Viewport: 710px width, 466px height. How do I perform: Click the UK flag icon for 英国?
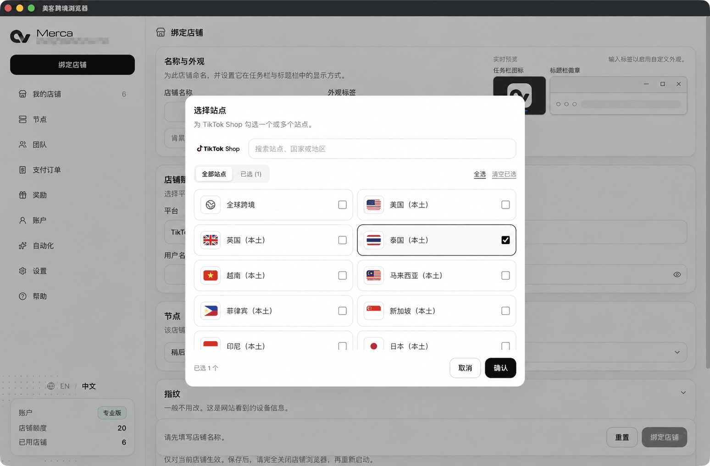pos(211,240)
